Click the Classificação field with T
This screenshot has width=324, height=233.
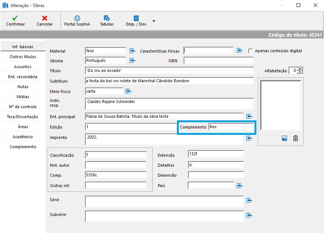[x=116, y=155]
